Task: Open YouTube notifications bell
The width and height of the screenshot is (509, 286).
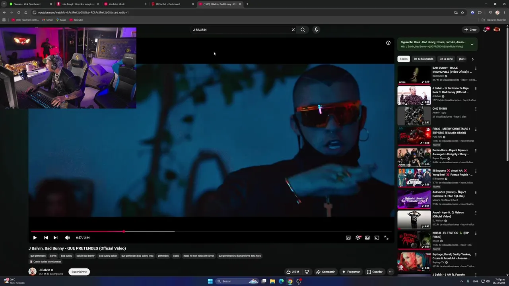Action: click(x=486, y=30)
